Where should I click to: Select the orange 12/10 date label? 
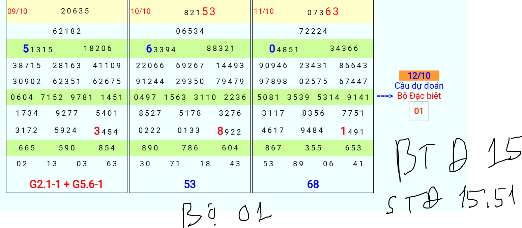[419, 76]
